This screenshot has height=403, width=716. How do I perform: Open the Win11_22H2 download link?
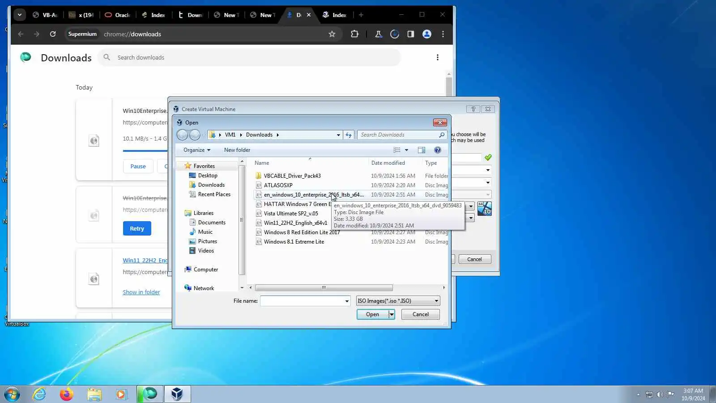145,260
